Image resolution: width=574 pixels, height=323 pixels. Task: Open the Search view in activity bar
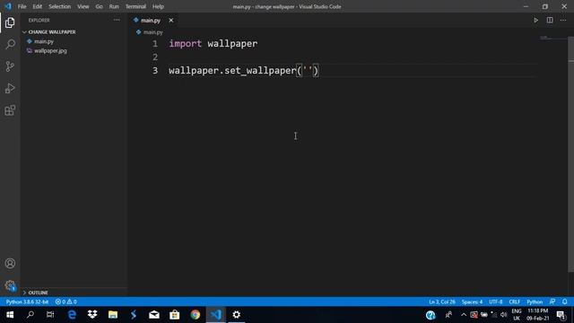(10, 44)
